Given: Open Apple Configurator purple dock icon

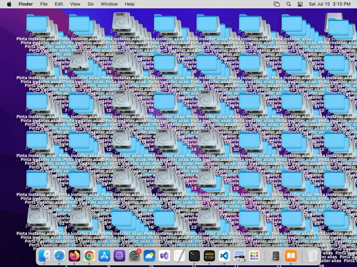Looking at the screenshot, I should (x=119, y=256).
